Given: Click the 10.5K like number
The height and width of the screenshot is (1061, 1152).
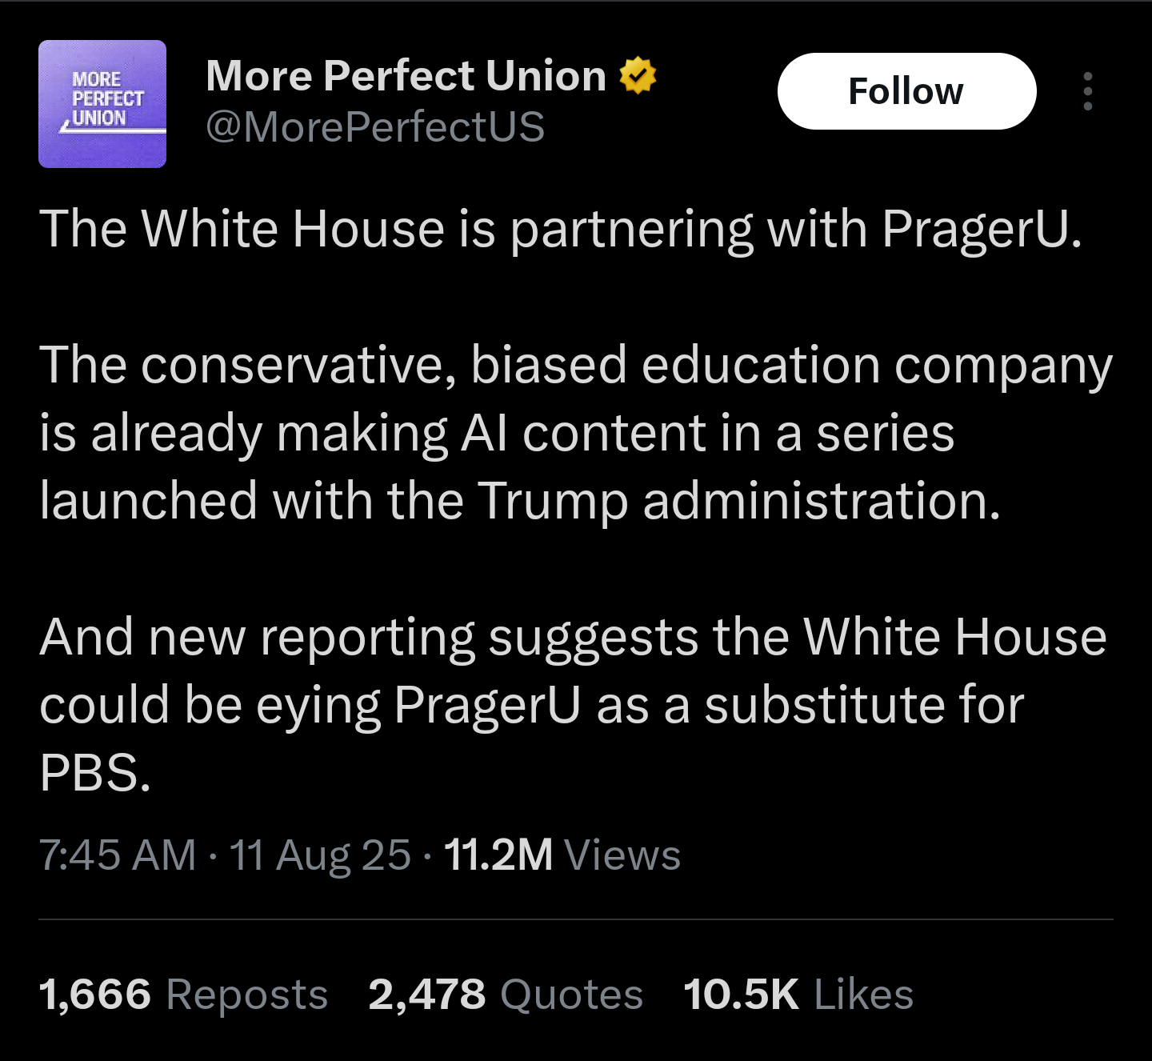Looking at the screenshot, I should tap(741, 995).
